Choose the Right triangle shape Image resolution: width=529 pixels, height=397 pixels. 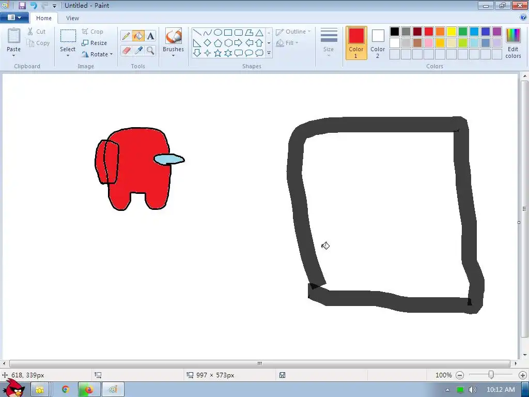197,43
